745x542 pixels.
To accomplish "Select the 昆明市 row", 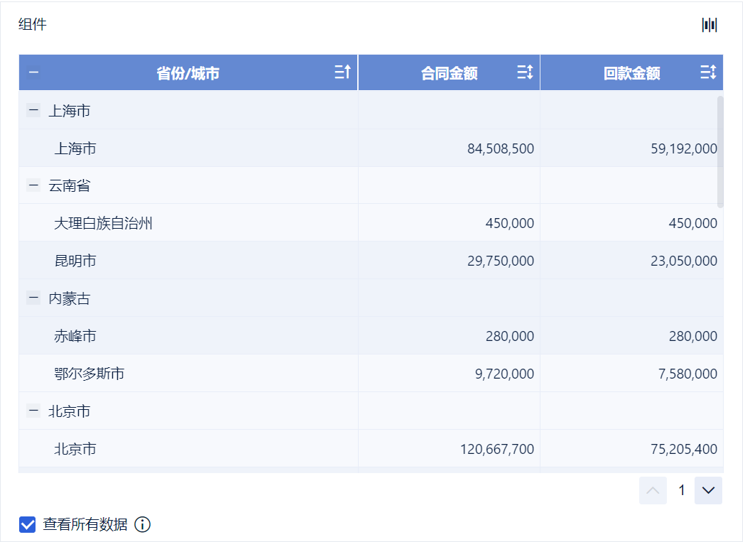I will point(75,261).
